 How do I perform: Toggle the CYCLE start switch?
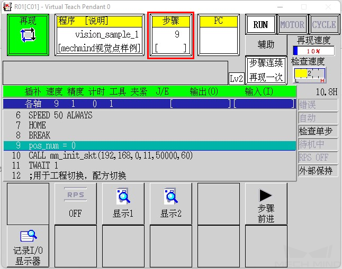[324, 24]
